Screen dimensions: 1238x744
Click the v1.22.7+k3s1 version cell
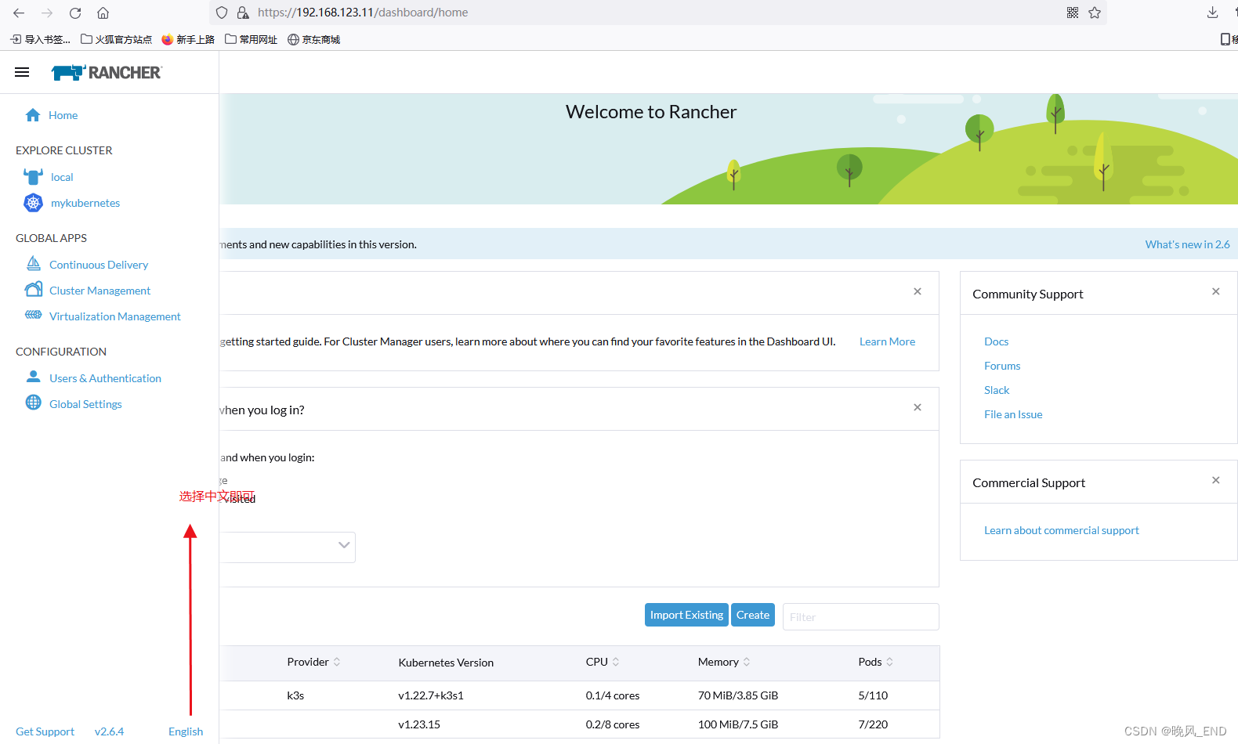click(x=431, y=695)
